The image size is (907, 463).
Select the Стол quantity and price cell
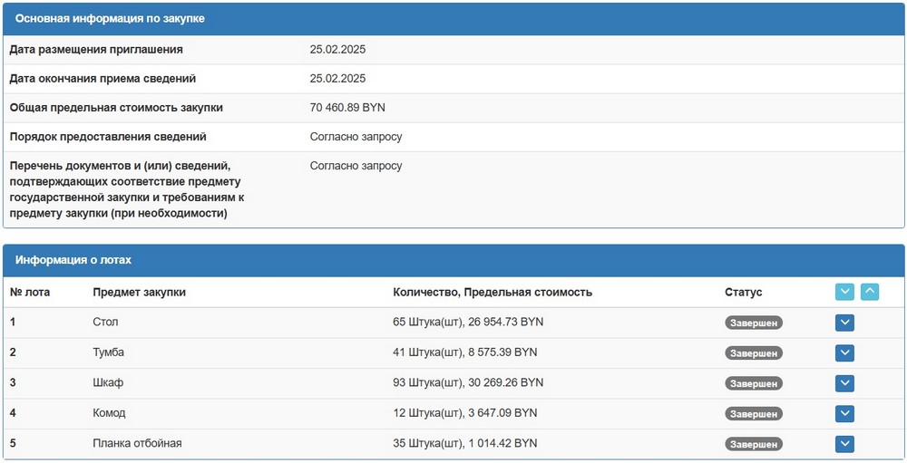click(468, 323)
